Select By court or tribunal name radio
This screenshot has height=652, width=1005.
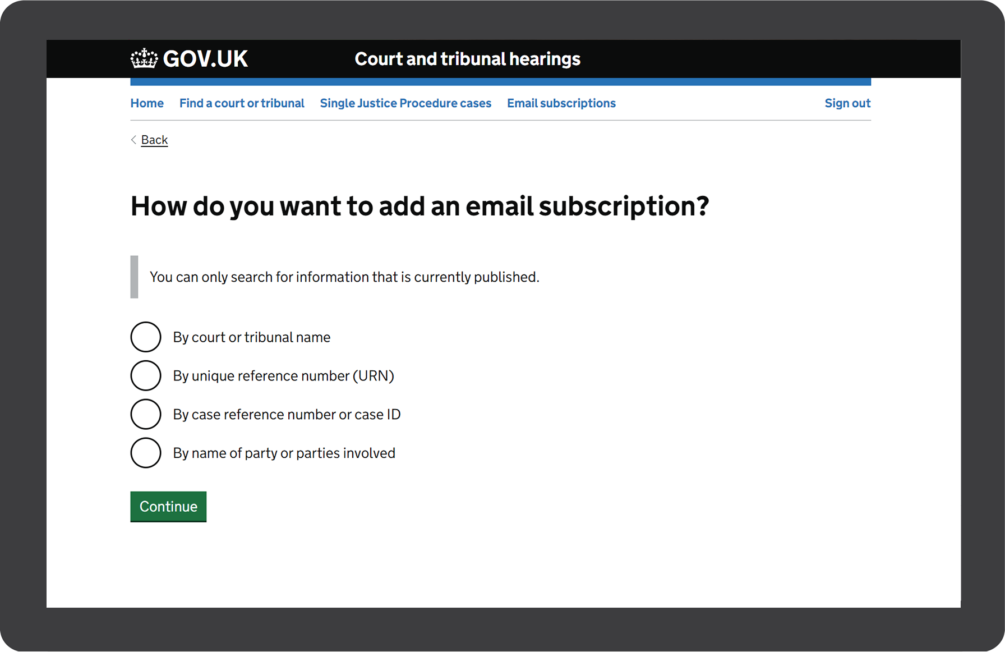pos(146,337)
